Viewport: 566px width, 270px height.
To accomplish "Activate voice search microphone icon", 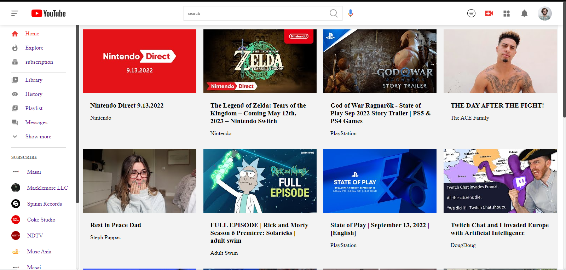I will 351,13.
